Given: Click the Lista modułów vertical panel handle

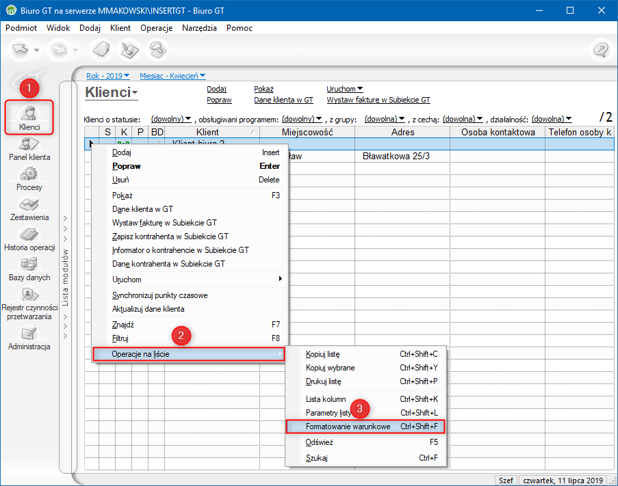Looking at the screenshot, I should click(x=66, y=277).
